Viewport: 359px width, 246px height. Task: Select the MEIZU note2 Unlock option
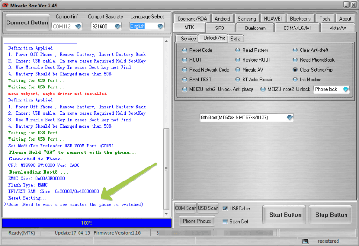point(263,89)
